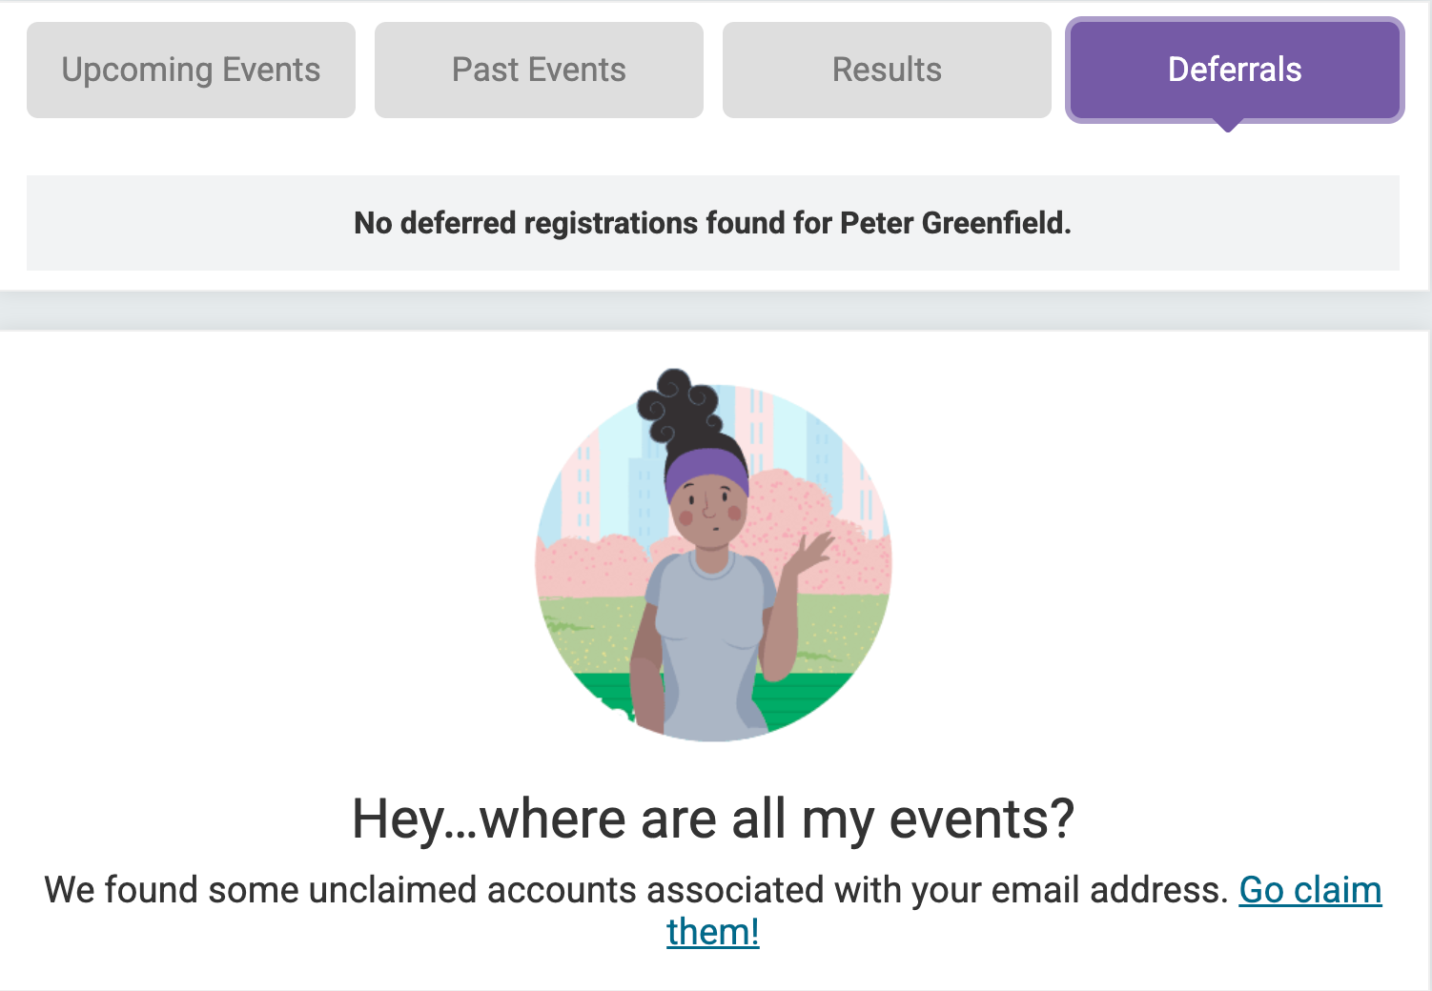Click the active Deferrals tab

point(1235,71)
